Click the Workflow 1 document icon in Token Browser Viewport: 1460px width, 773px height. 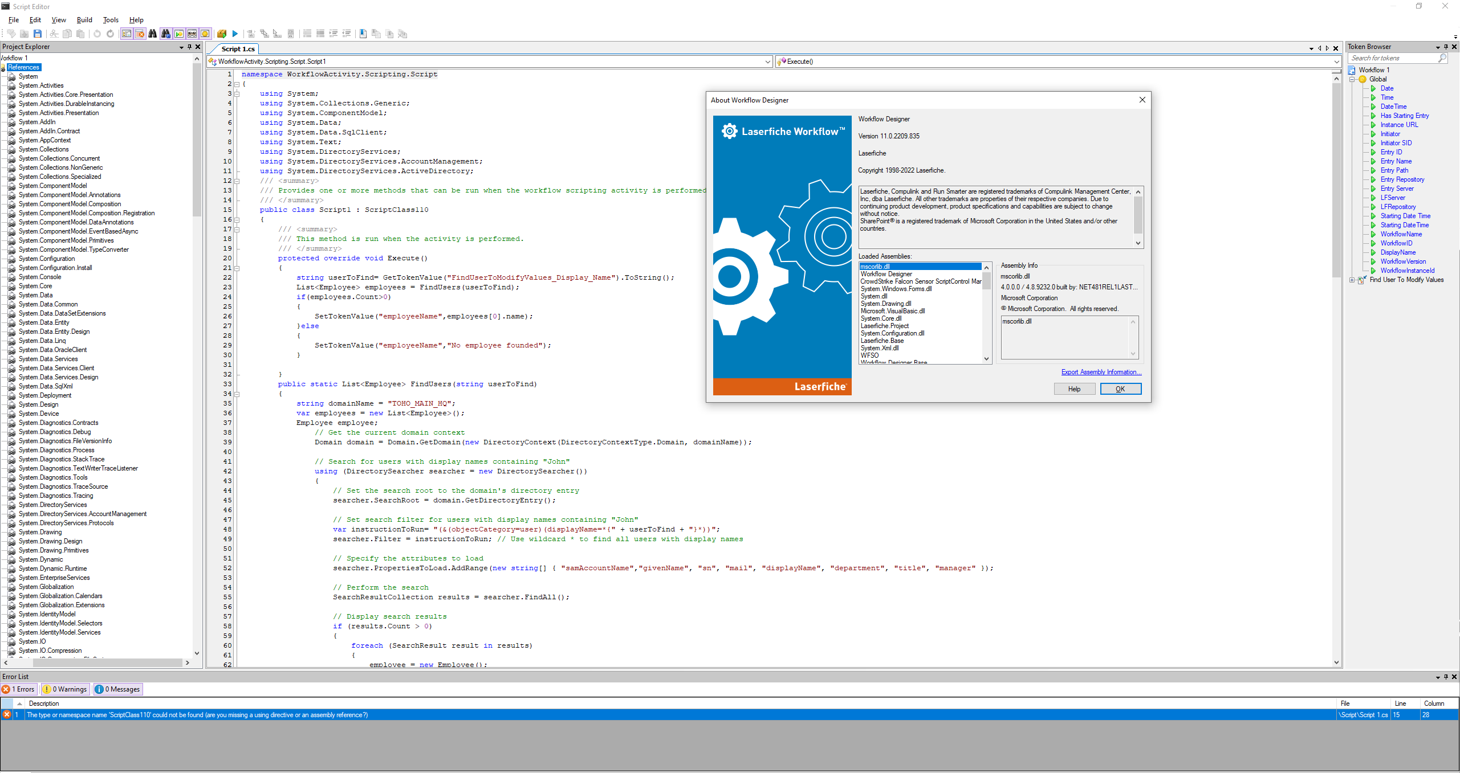[1352, 70]
